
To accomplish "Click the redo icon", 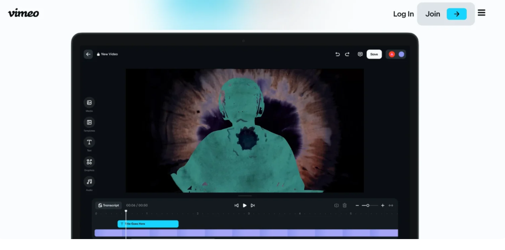I will 347,54.
